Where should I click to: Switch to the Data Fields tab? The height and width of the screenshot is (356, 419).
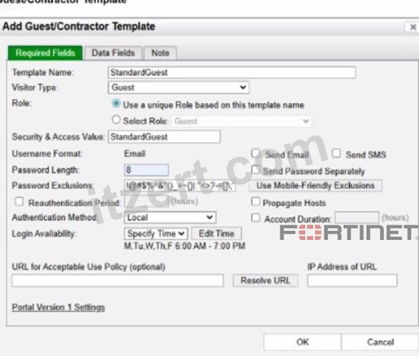(x=113, y=53)
